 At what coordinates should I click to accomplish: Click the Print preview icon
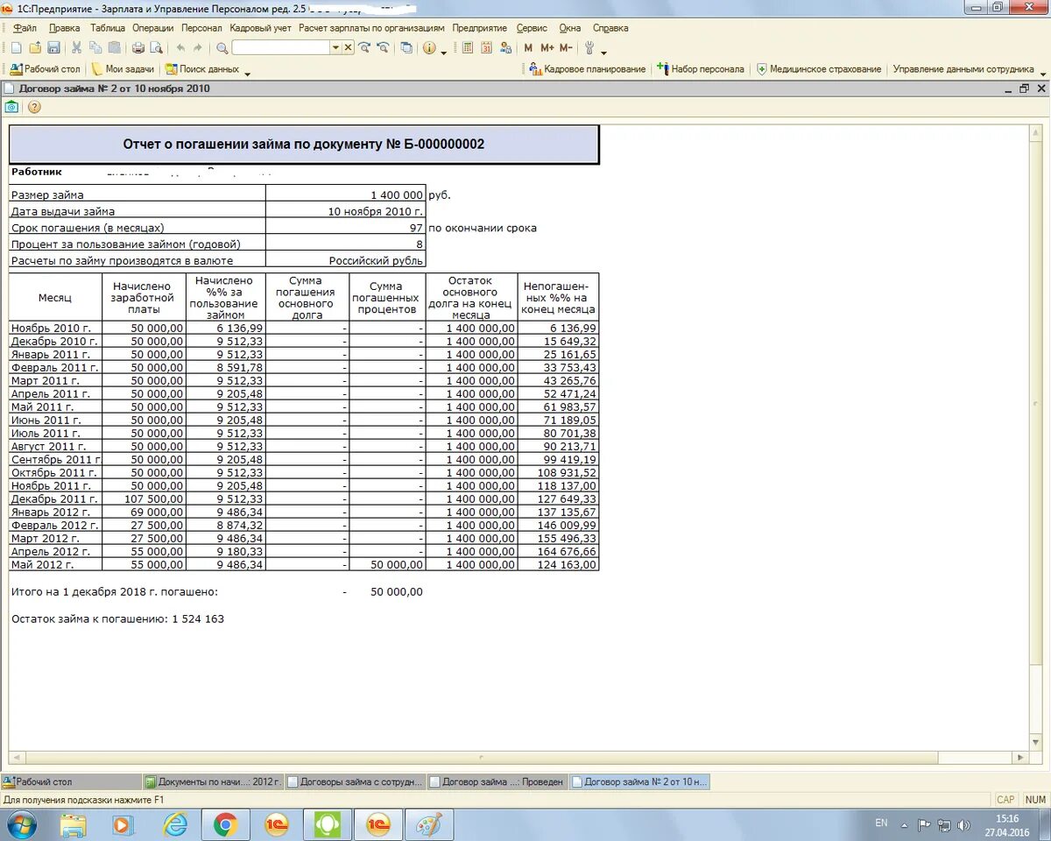[156, 48]
